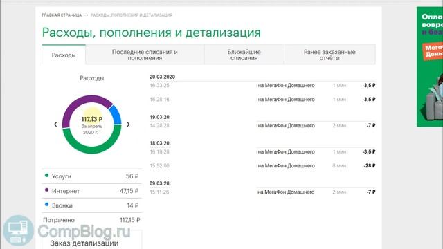Select the 20.03.2020 date header

click(162, 77)
